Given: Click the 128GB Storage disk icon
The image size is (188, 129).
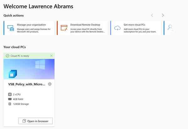Looking at the screenshot, I should click(9, 104).
